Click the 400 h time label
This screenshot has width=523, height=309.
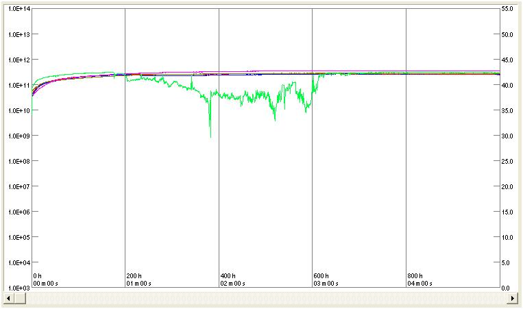pyautogui.click(x=228, y=275)
